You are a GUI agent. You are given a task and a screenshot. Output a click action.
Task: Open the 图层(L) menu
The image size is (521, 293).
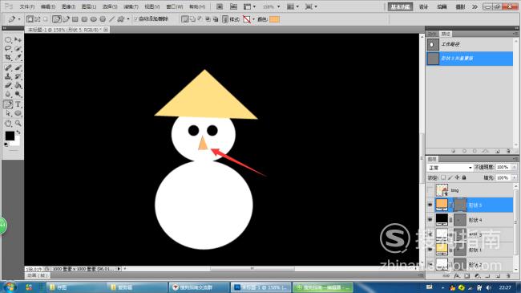click(89, 6)
